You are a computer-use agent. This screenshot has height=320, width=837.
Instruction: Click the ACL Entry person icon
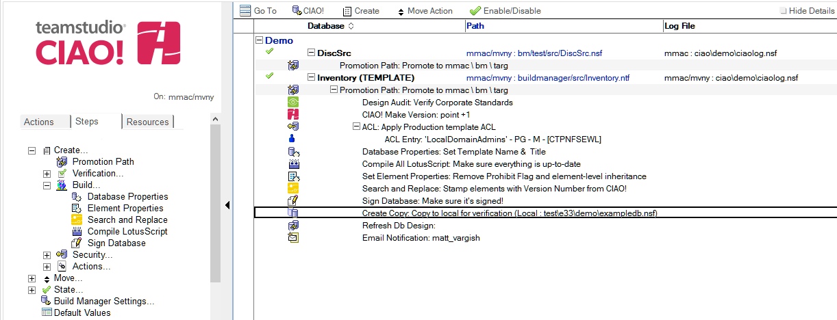click(292, 139)
